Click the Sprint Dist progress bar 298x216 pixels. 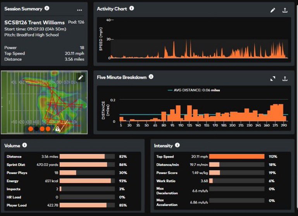[x=87, y=165]
